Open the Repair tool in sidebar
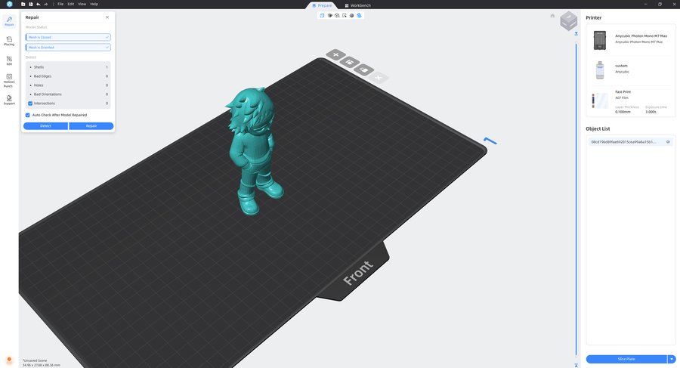The image size is (680, 368). tap(9, 21)
